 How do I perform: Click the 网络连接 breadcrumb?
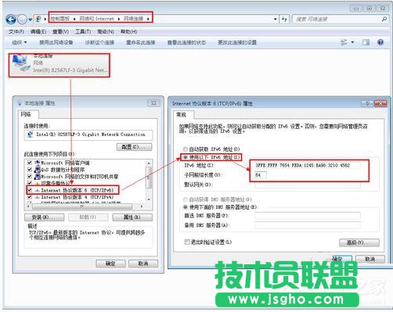point(133,19)
